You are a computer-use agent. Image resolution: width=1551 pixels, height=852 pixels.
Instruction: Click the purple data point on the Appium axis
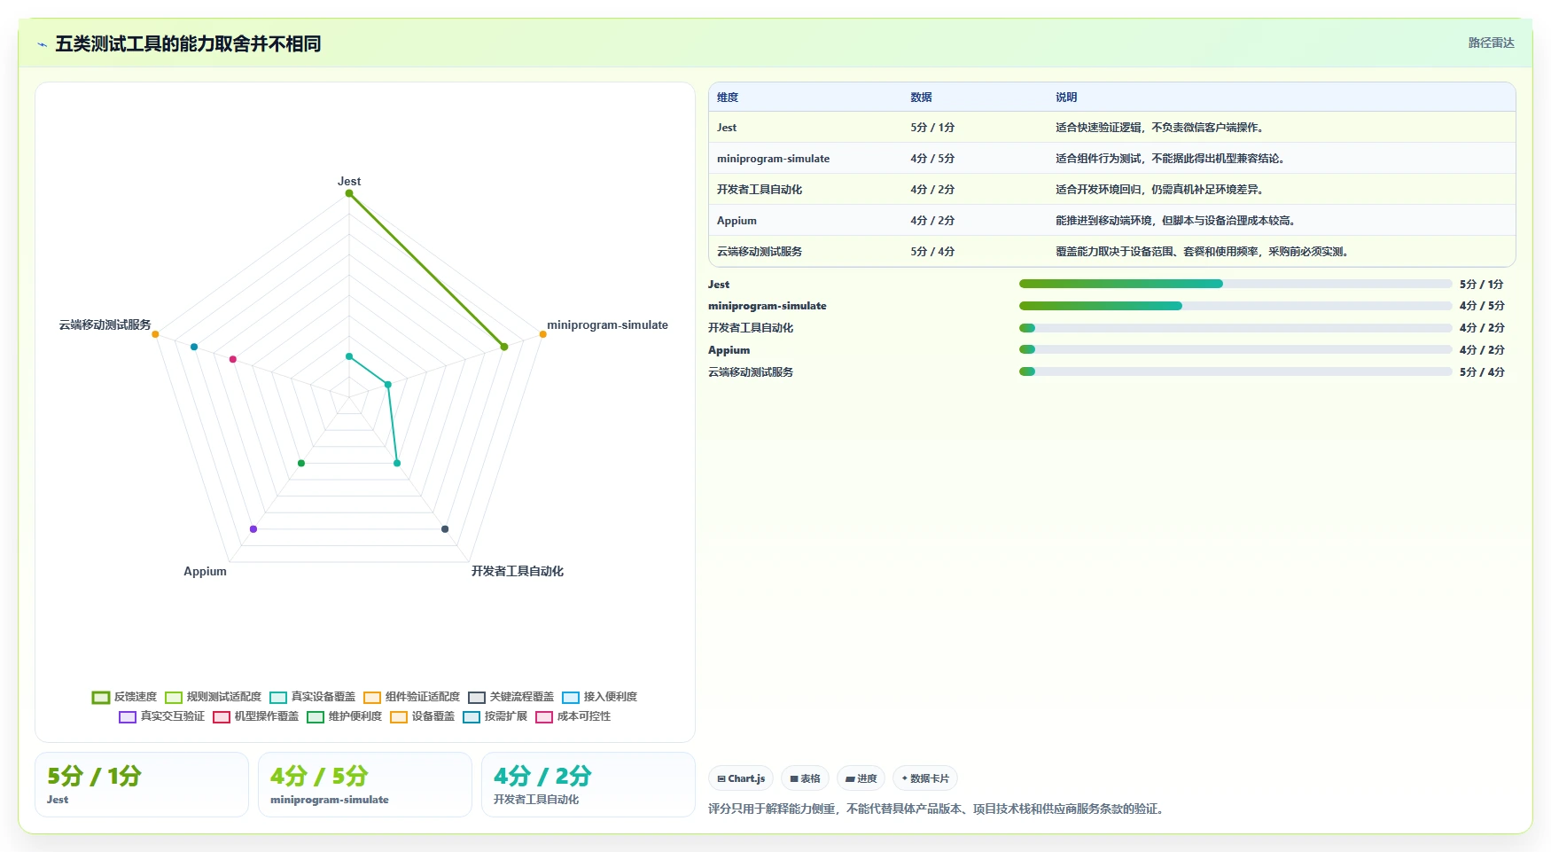253,529
